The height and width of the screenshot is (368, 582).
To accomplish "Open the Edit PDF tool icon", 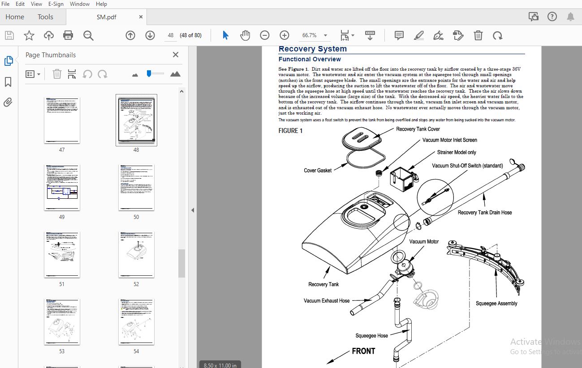I will tap(458, 35).
